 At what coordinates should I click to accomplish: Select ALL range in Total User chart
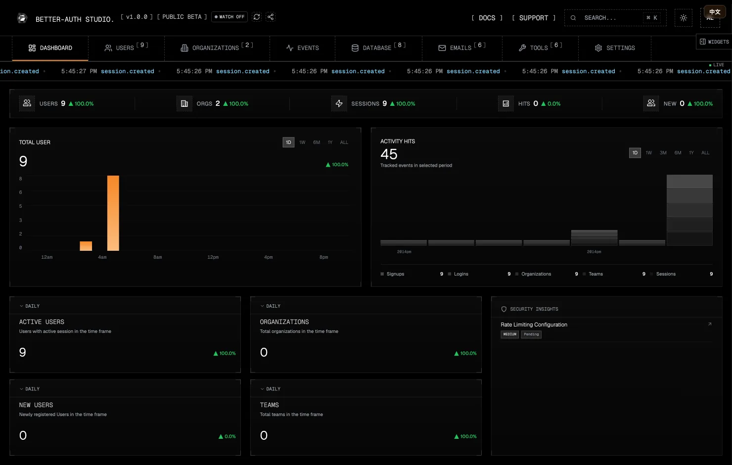344,142
